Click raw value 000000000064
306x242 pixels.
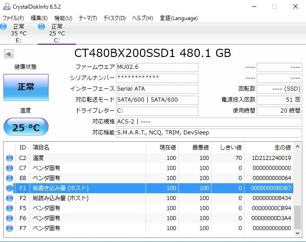pos(272,178)
